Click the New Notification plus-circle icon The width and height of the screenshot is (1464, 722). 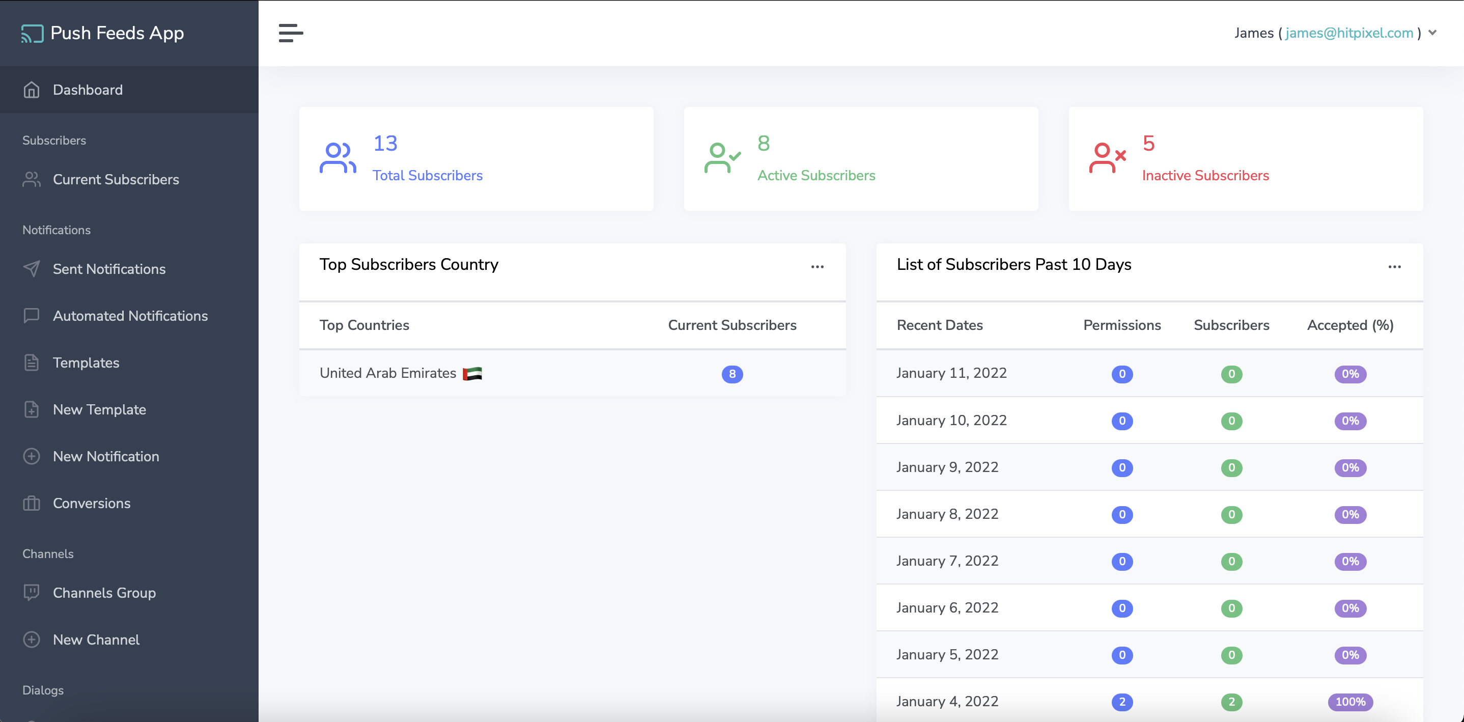(x=31, y=457)
